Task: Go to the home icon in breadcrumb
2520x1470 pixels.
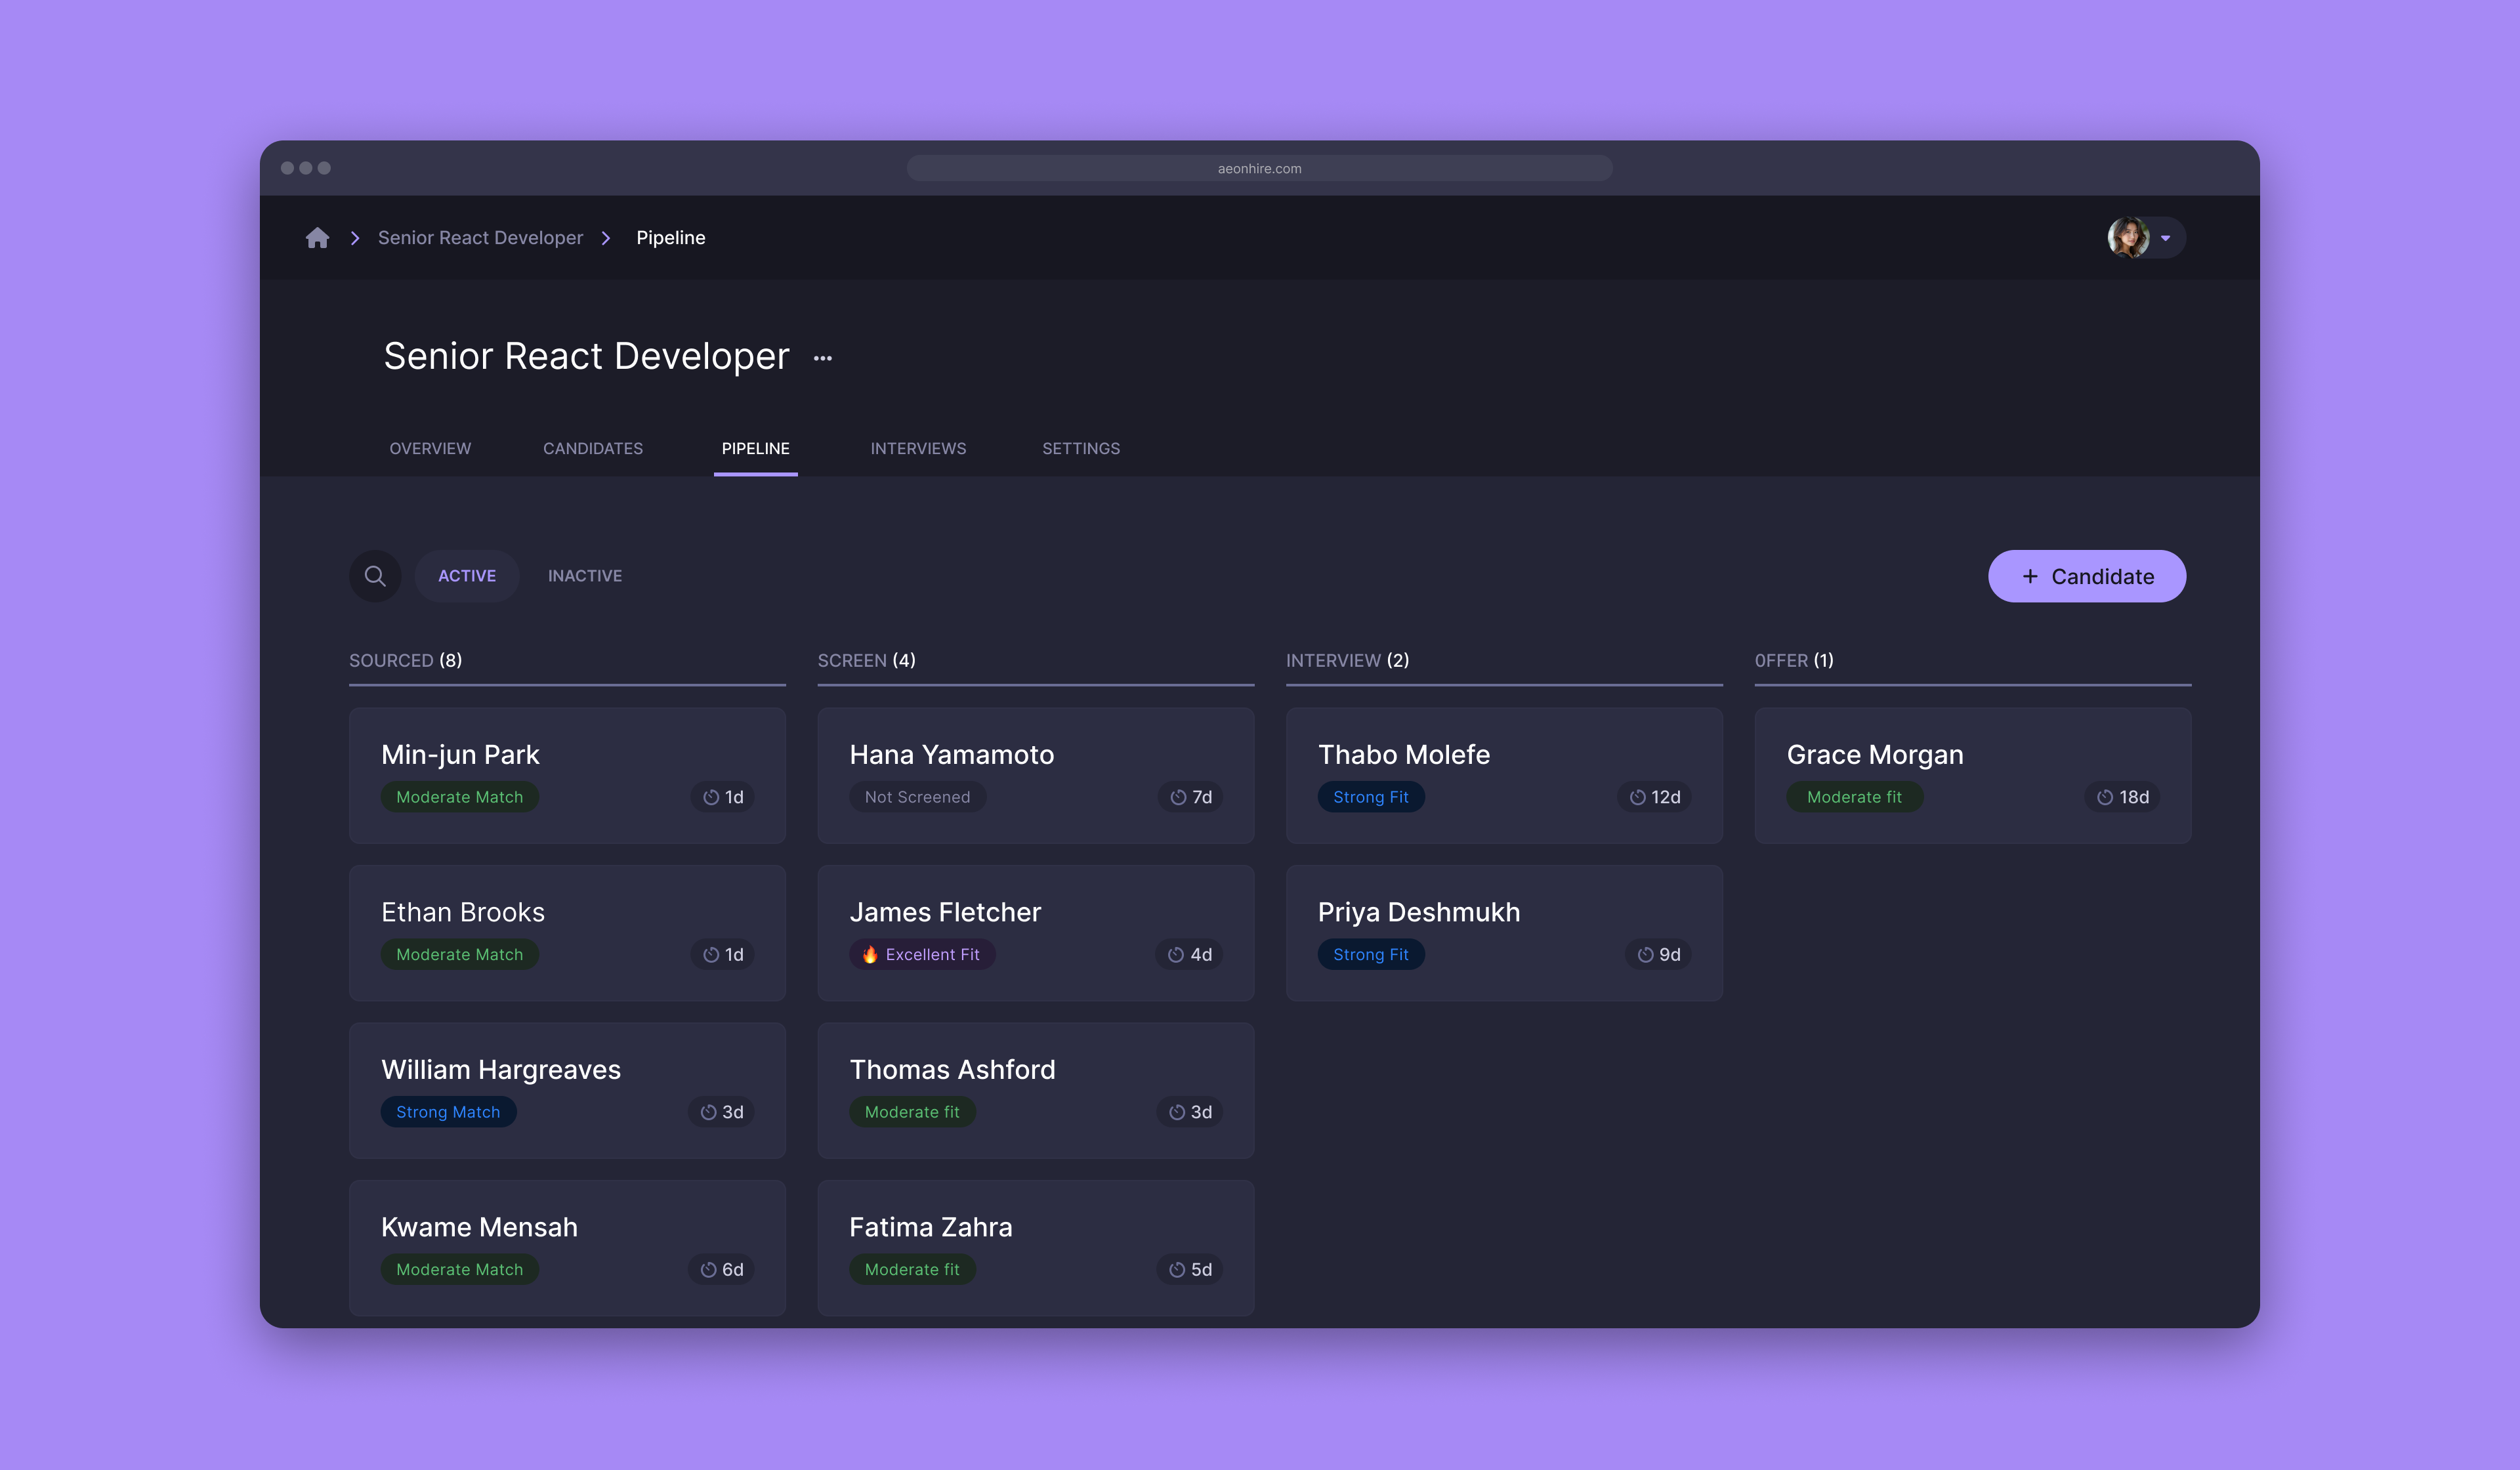Action: pos(317,238)
